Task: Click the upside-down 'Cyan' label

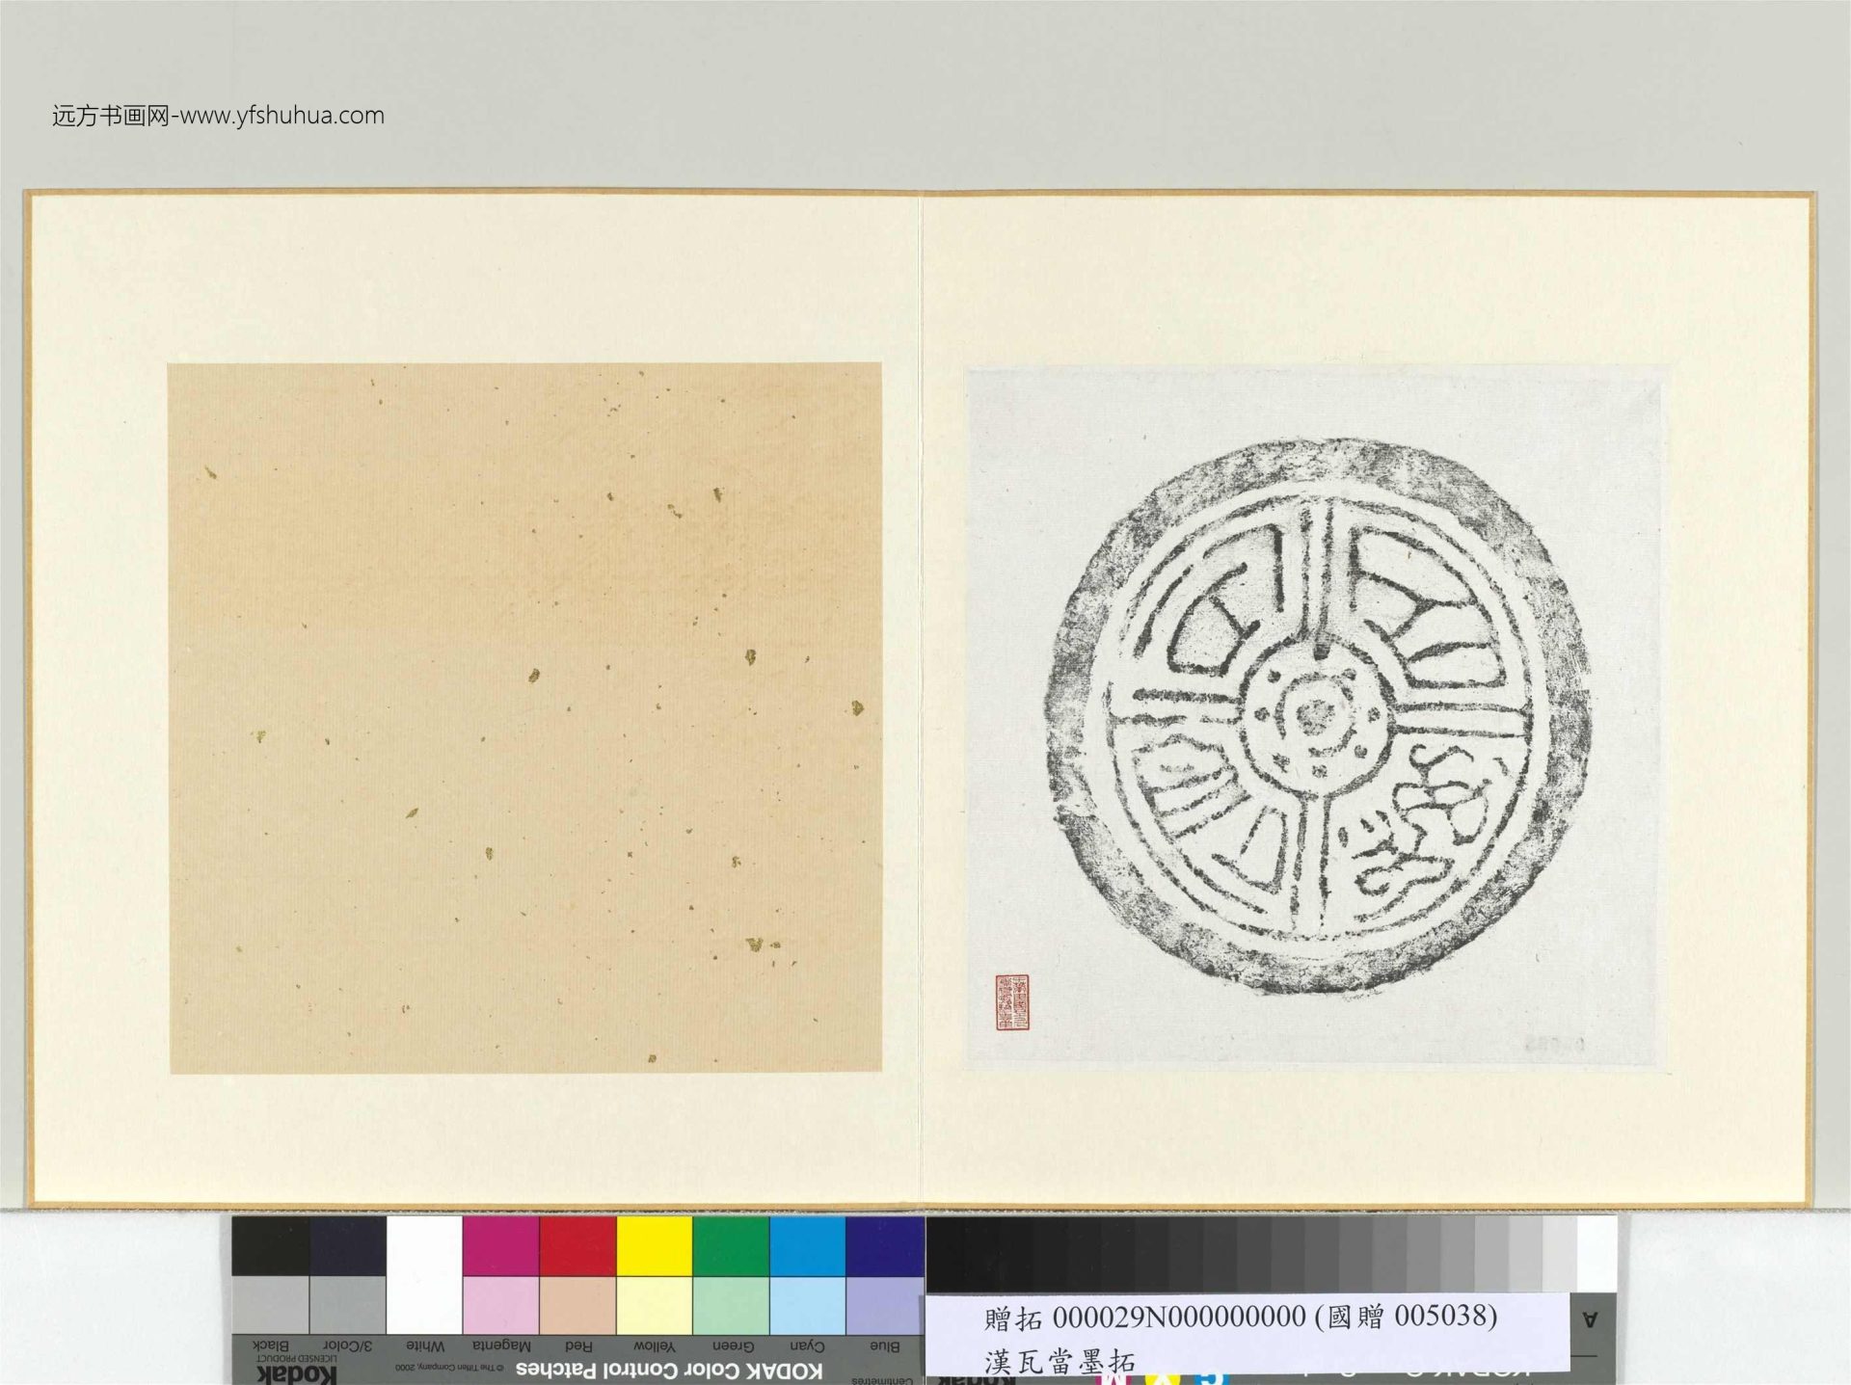Action: 807,1345
